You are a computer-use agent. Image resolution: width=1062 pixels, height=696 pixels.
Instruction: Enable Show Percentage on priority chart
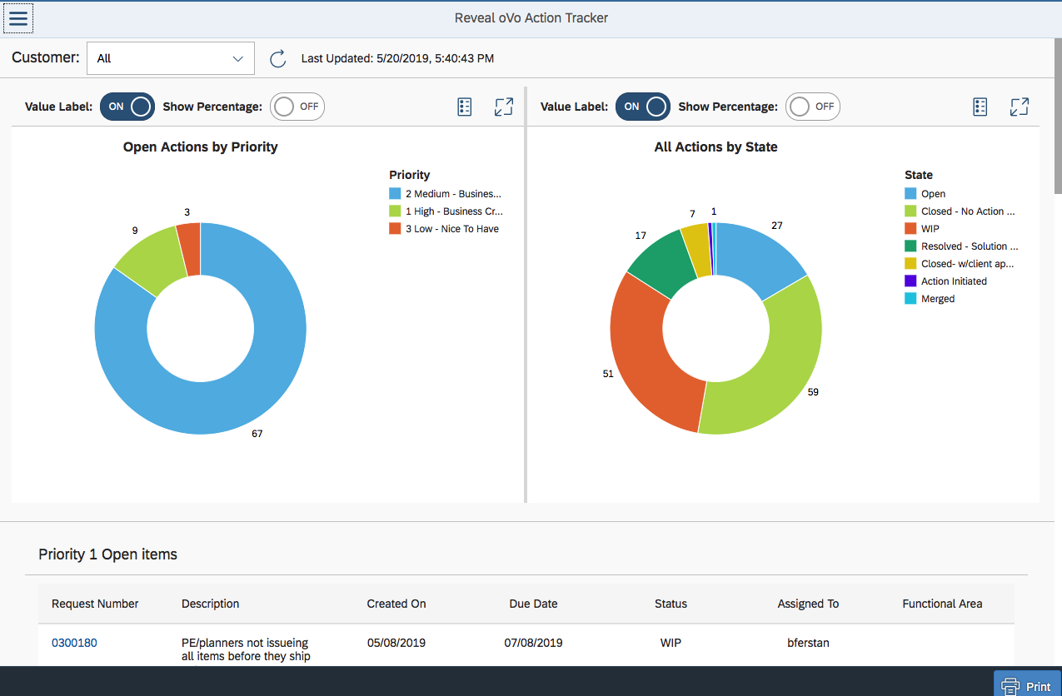297,107
